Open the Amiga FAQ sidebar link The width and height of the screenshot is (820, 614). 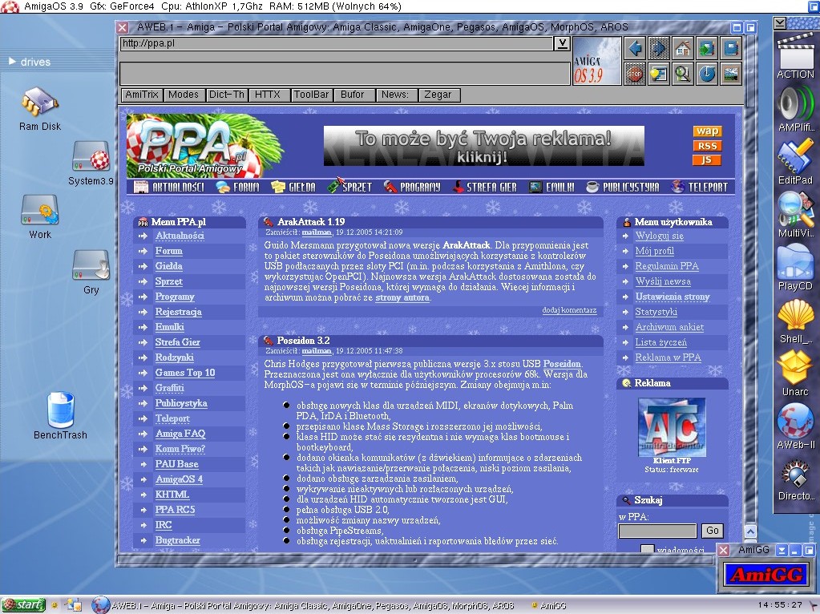[x=180, y=434]
